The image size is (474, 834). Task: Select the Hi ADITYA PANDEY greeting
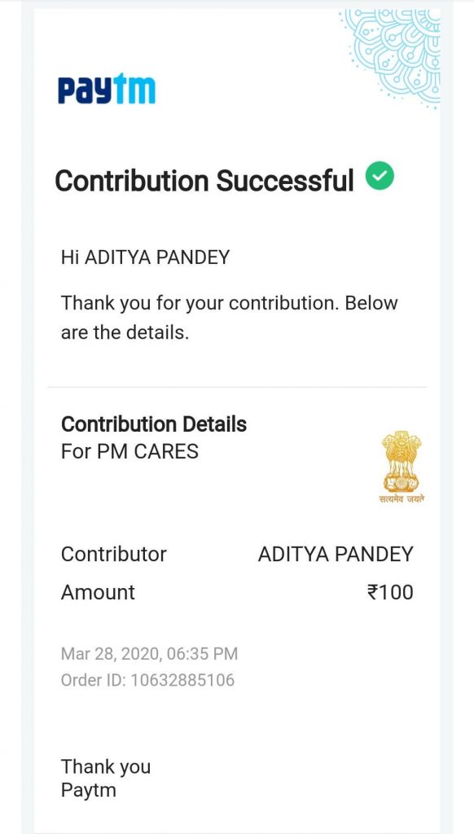pos(145,257)
